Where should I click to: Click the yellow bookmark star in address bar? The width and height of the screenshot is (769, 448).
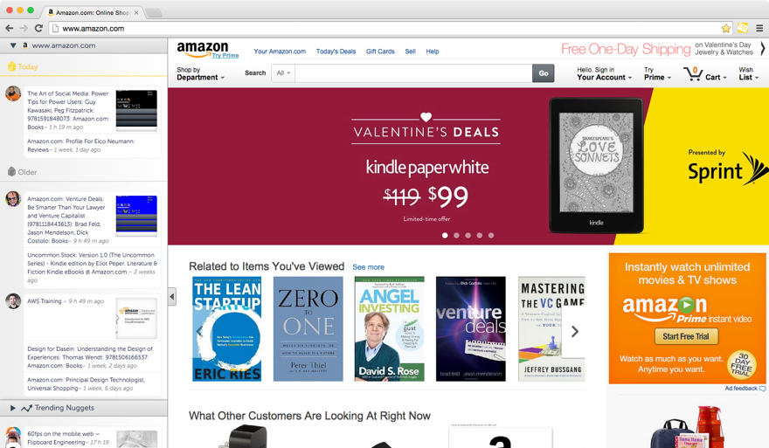(x=726, y=29)
